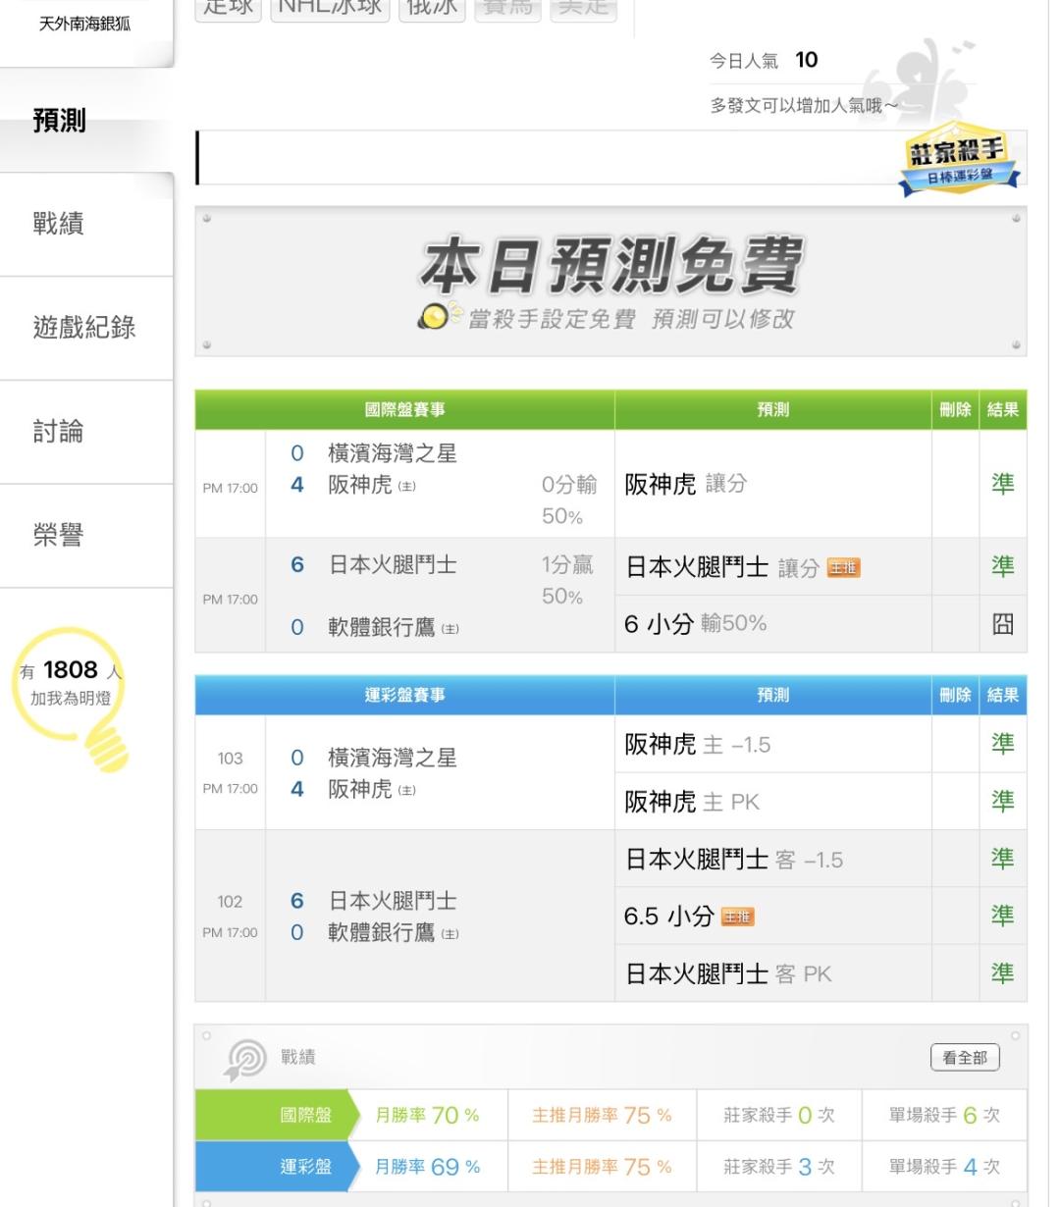Open the 遊戲紀錄 sidebar tab
This screenshot has height=1207, width=1060.
[x=84, y=328]
